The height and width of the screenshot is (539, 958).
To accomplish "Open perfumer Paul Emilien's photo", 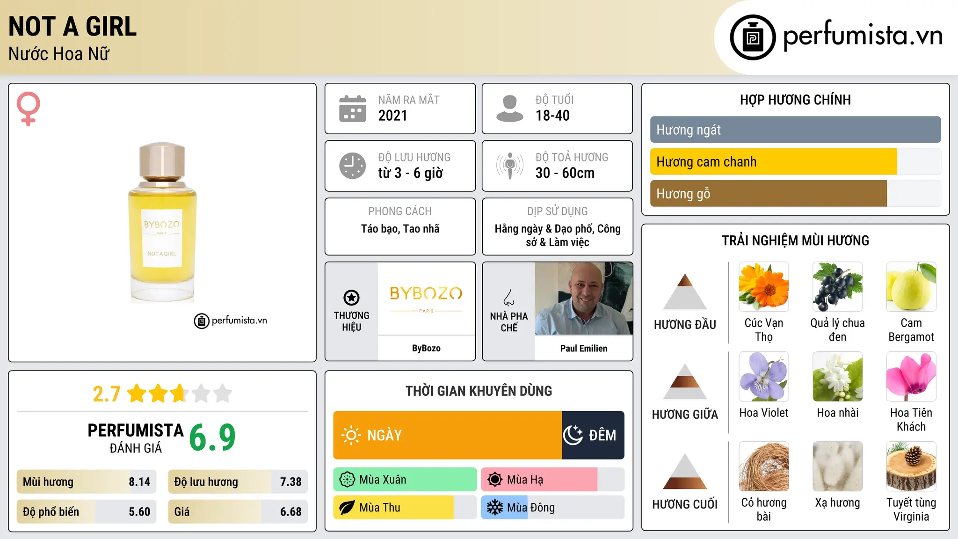I will pos(584,299).
